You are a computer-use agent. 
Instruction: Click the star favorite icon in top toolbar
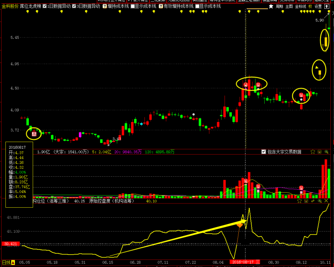point(271,6)
